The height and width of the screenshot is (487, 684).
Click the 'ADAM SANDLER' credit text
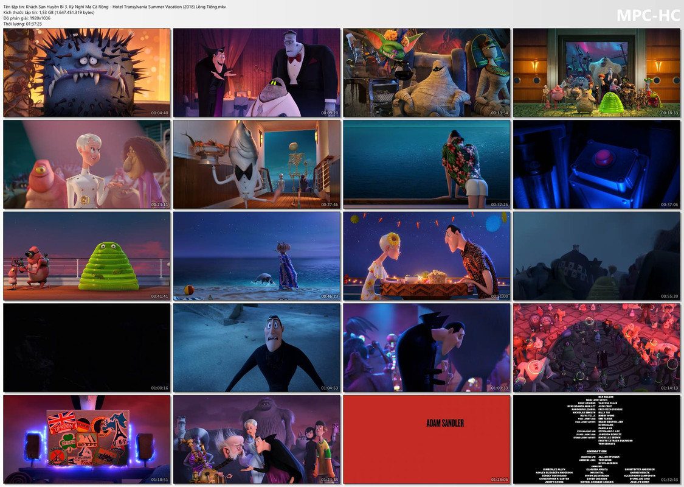(445, 423)
